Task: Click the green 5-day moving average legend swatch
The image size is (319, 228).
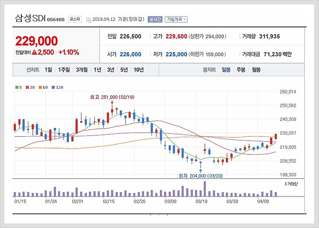Action: point(17,87)
